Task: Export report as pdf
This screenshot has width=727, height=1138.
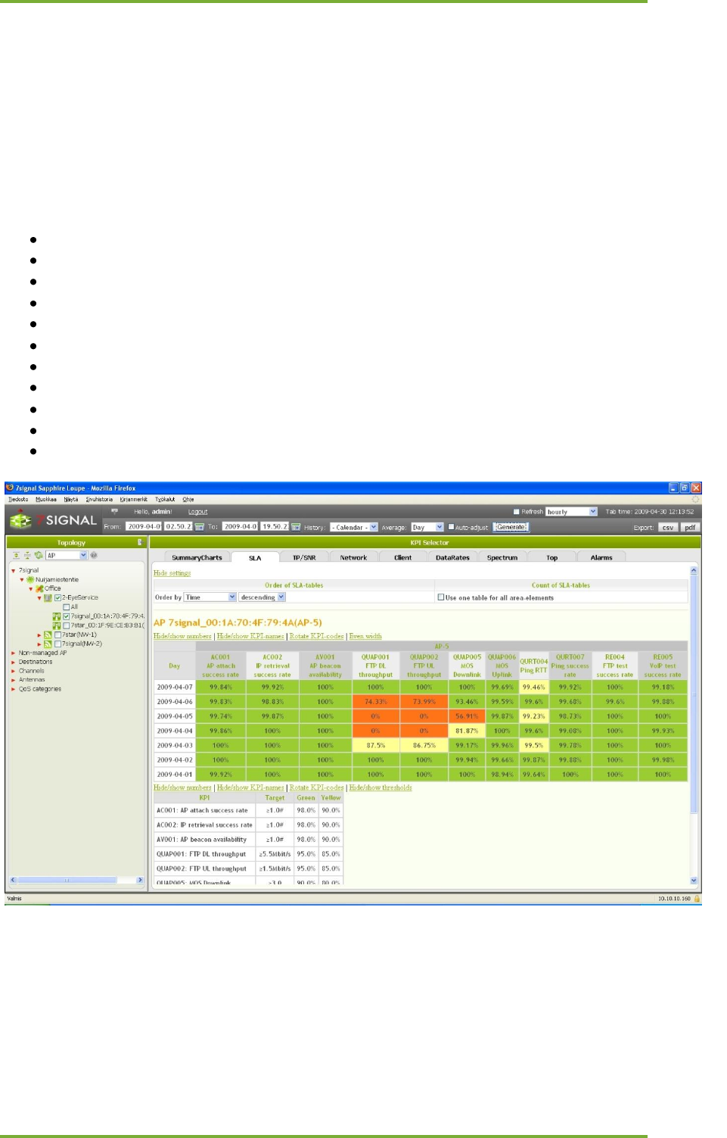Action: tap(690, 527)
